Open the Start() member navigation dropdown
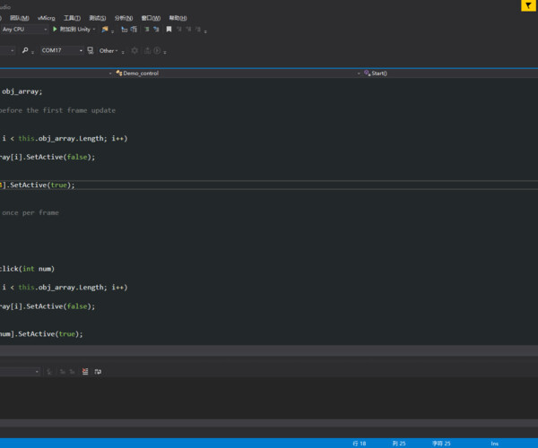 tap(450, 73)
